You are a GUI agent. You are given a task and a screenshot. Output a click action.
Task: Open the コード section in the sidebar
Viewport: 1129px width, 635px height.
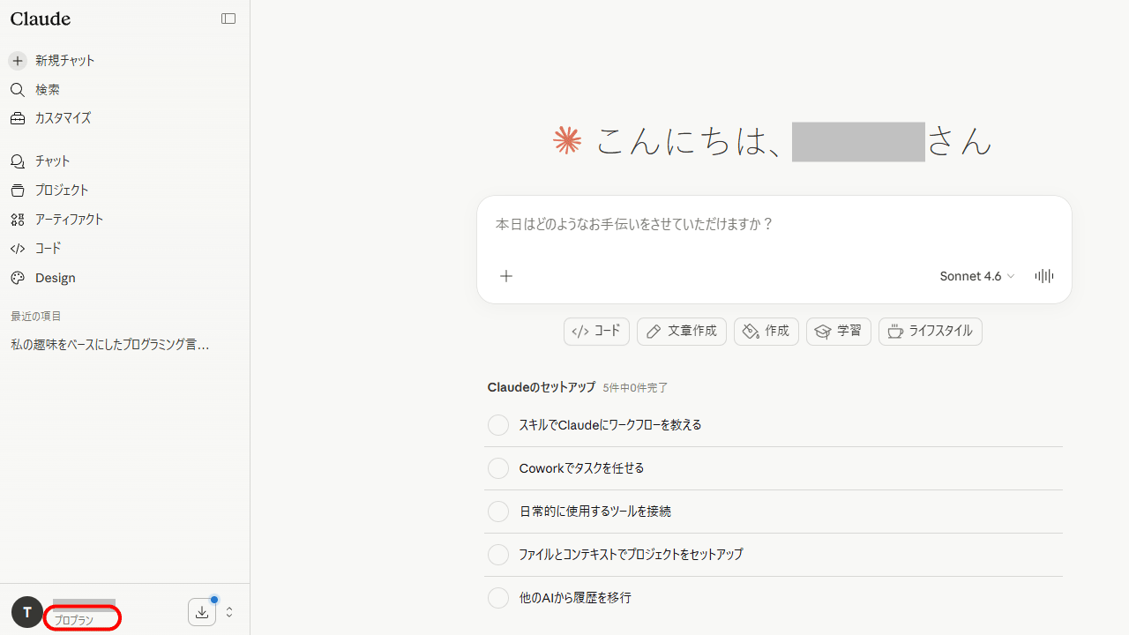(x=48, y=248)
